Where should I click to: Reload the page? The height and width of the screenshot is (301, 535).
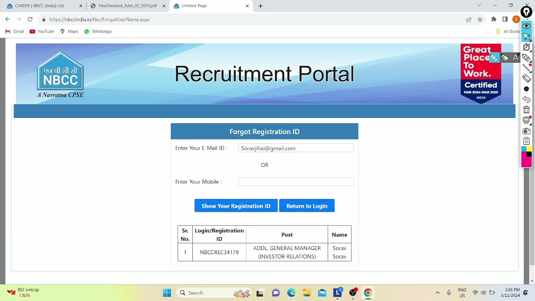pyautogui.click(x=30, y=19)
